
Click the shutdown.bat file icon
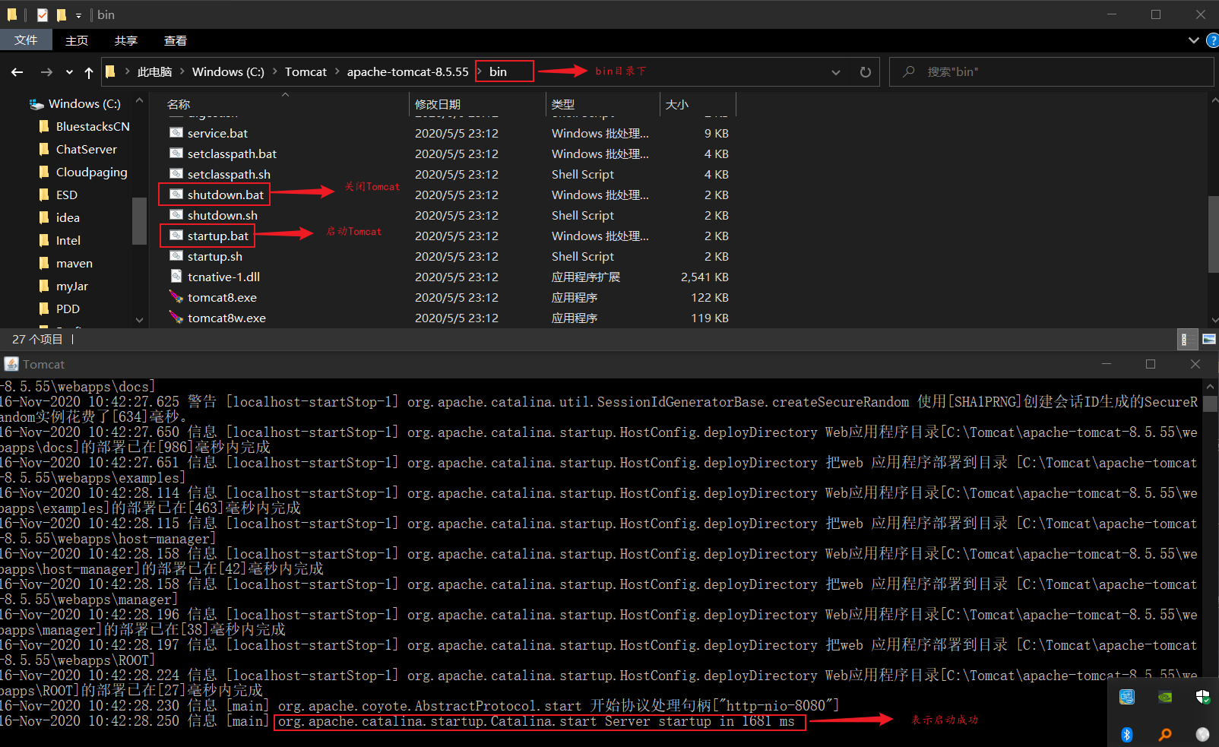tap(176, 195)
